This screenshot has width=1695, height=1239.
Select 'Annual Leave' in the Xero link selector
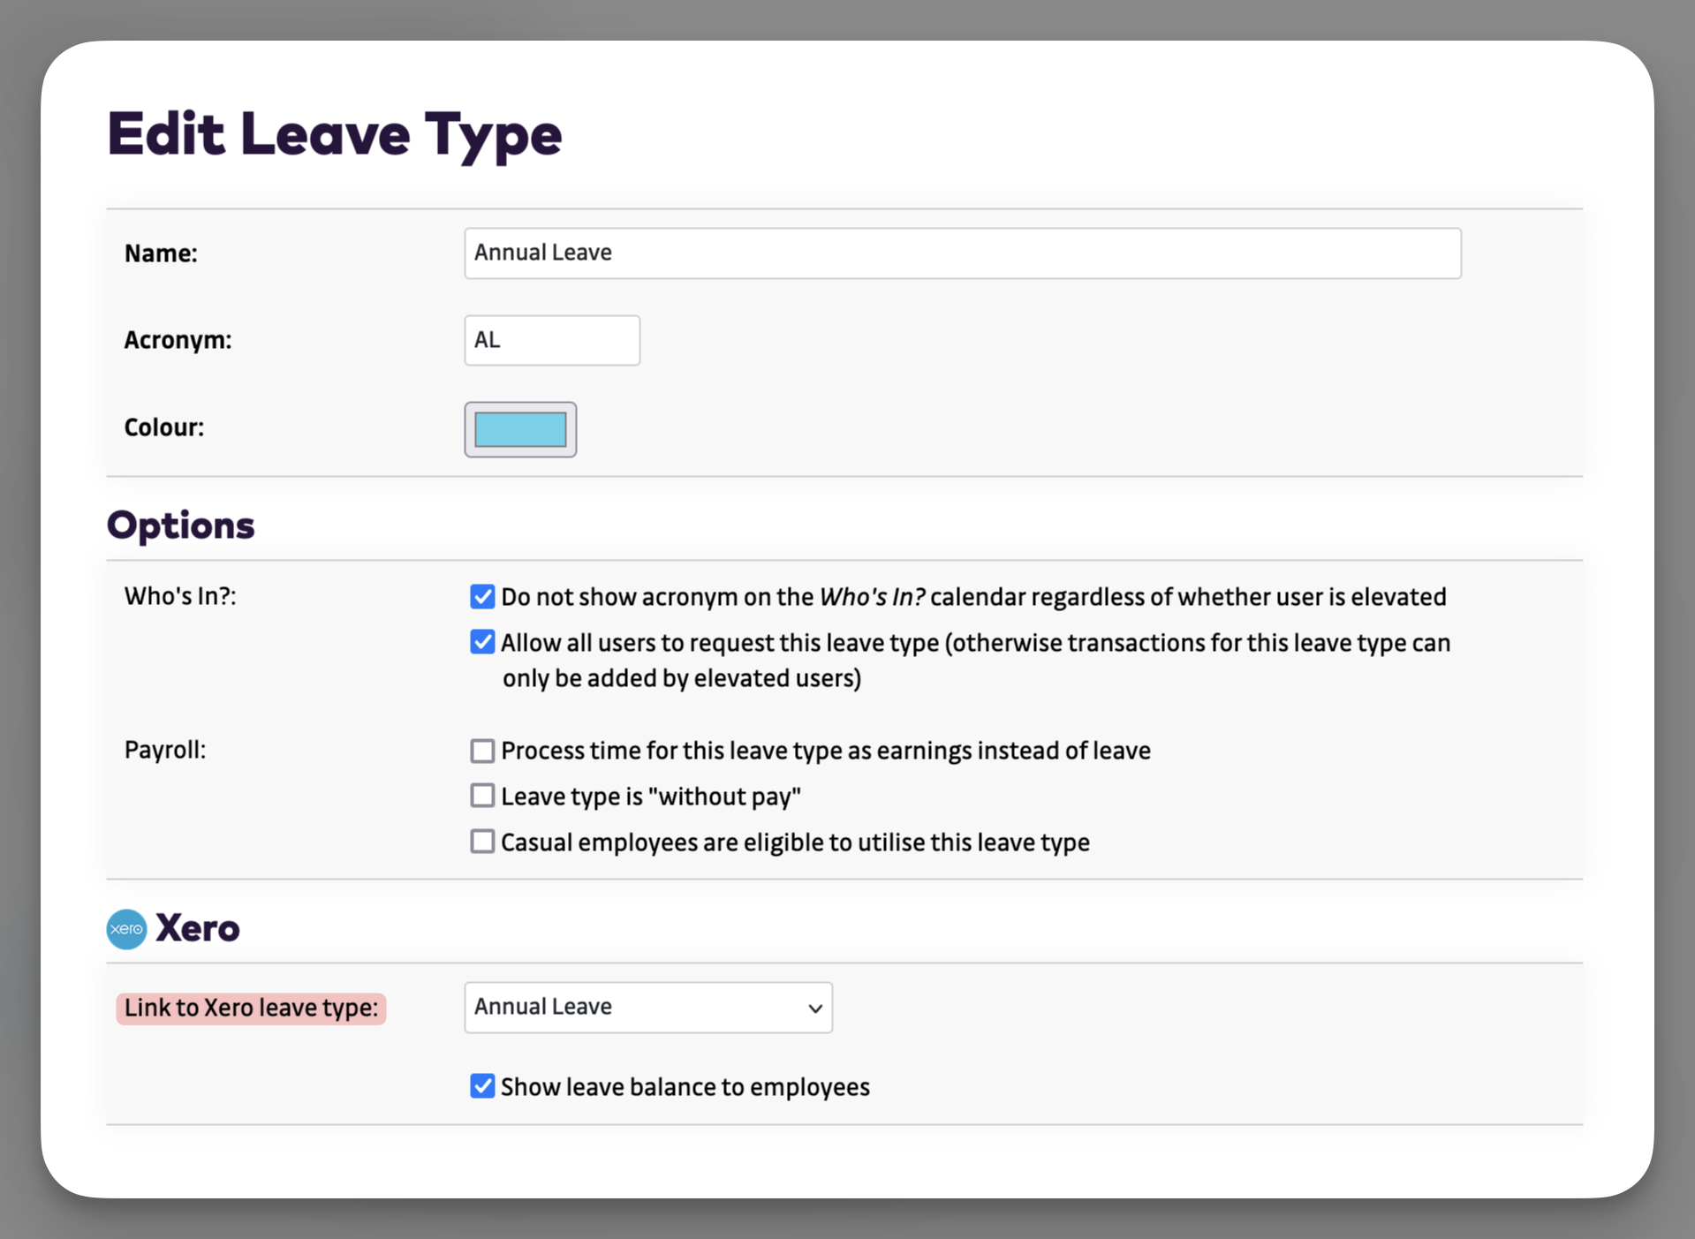[647, 1007]
